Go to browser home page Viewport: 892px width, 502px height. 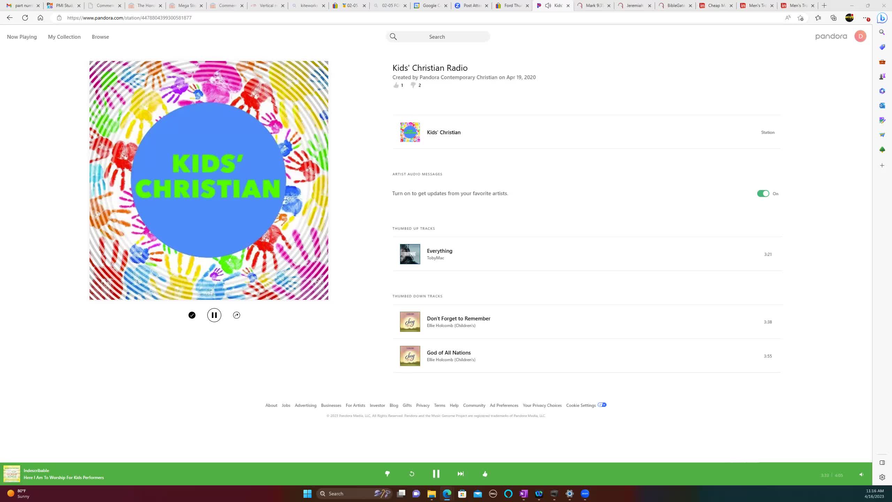[40, 18]
